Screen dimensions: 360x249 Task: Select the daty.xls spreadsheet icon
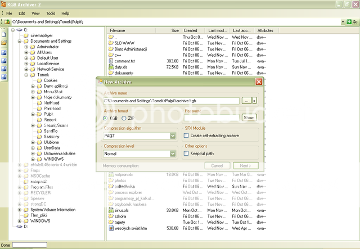click(x=111, y=67)
